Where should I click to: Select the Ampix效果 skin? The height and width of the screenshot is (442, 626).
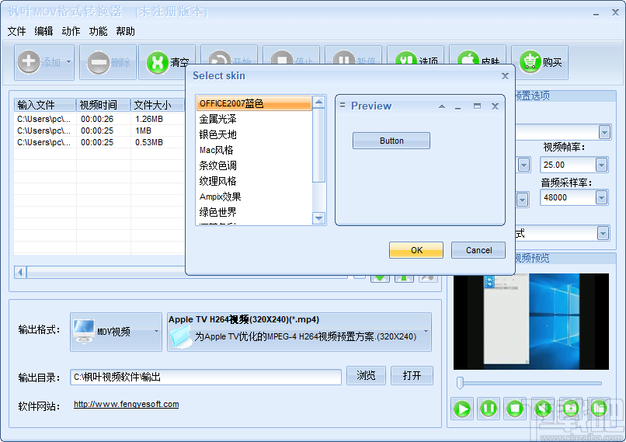pyautogui.click(x=254, y=197)
